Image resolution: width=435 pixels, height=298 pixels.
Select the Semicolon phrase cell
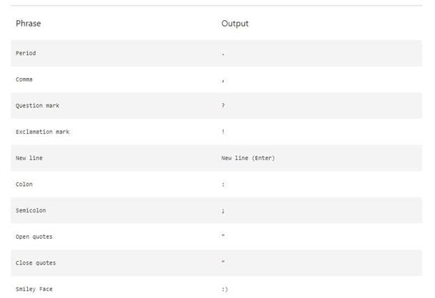tap(31, 210)
